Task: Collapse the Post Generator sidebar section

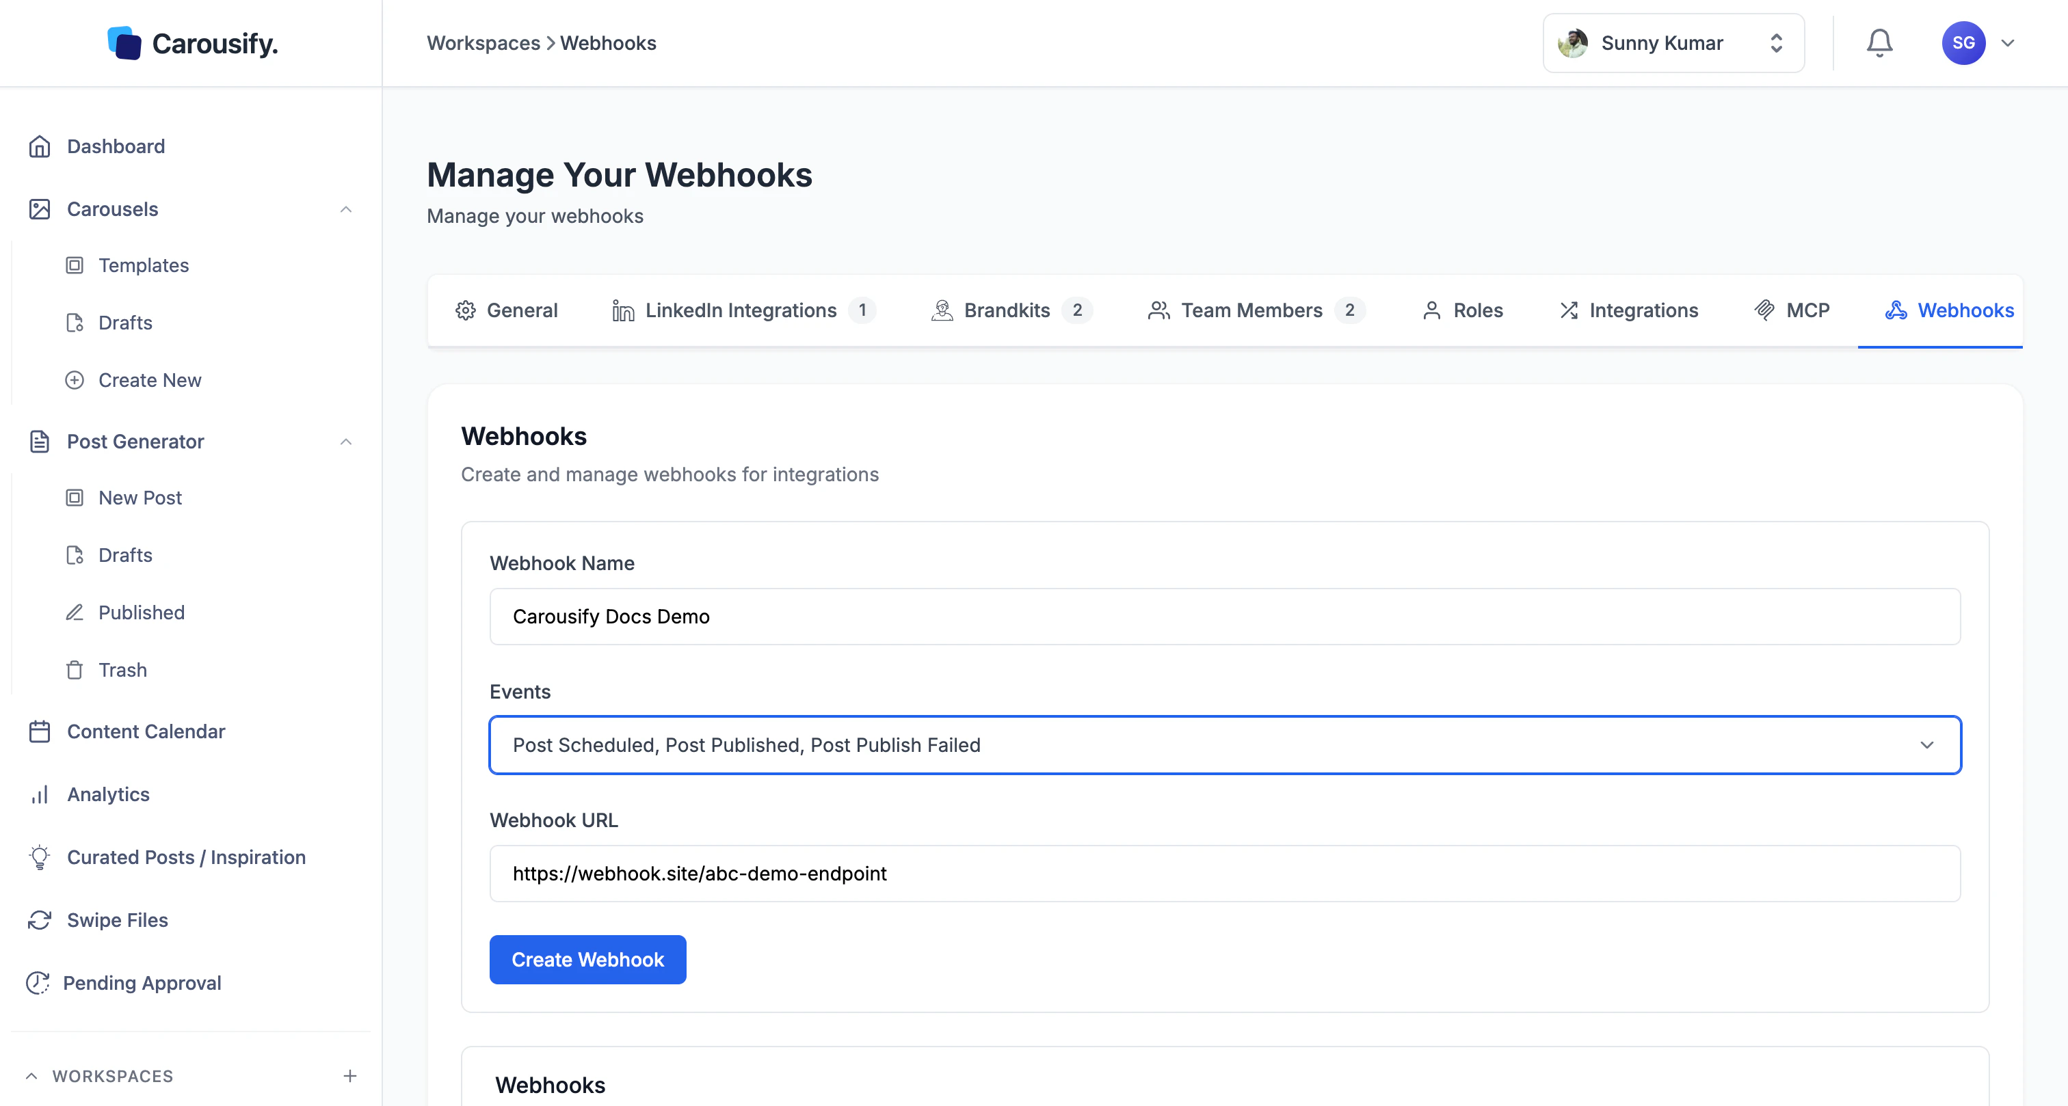Action: [346, 442]
